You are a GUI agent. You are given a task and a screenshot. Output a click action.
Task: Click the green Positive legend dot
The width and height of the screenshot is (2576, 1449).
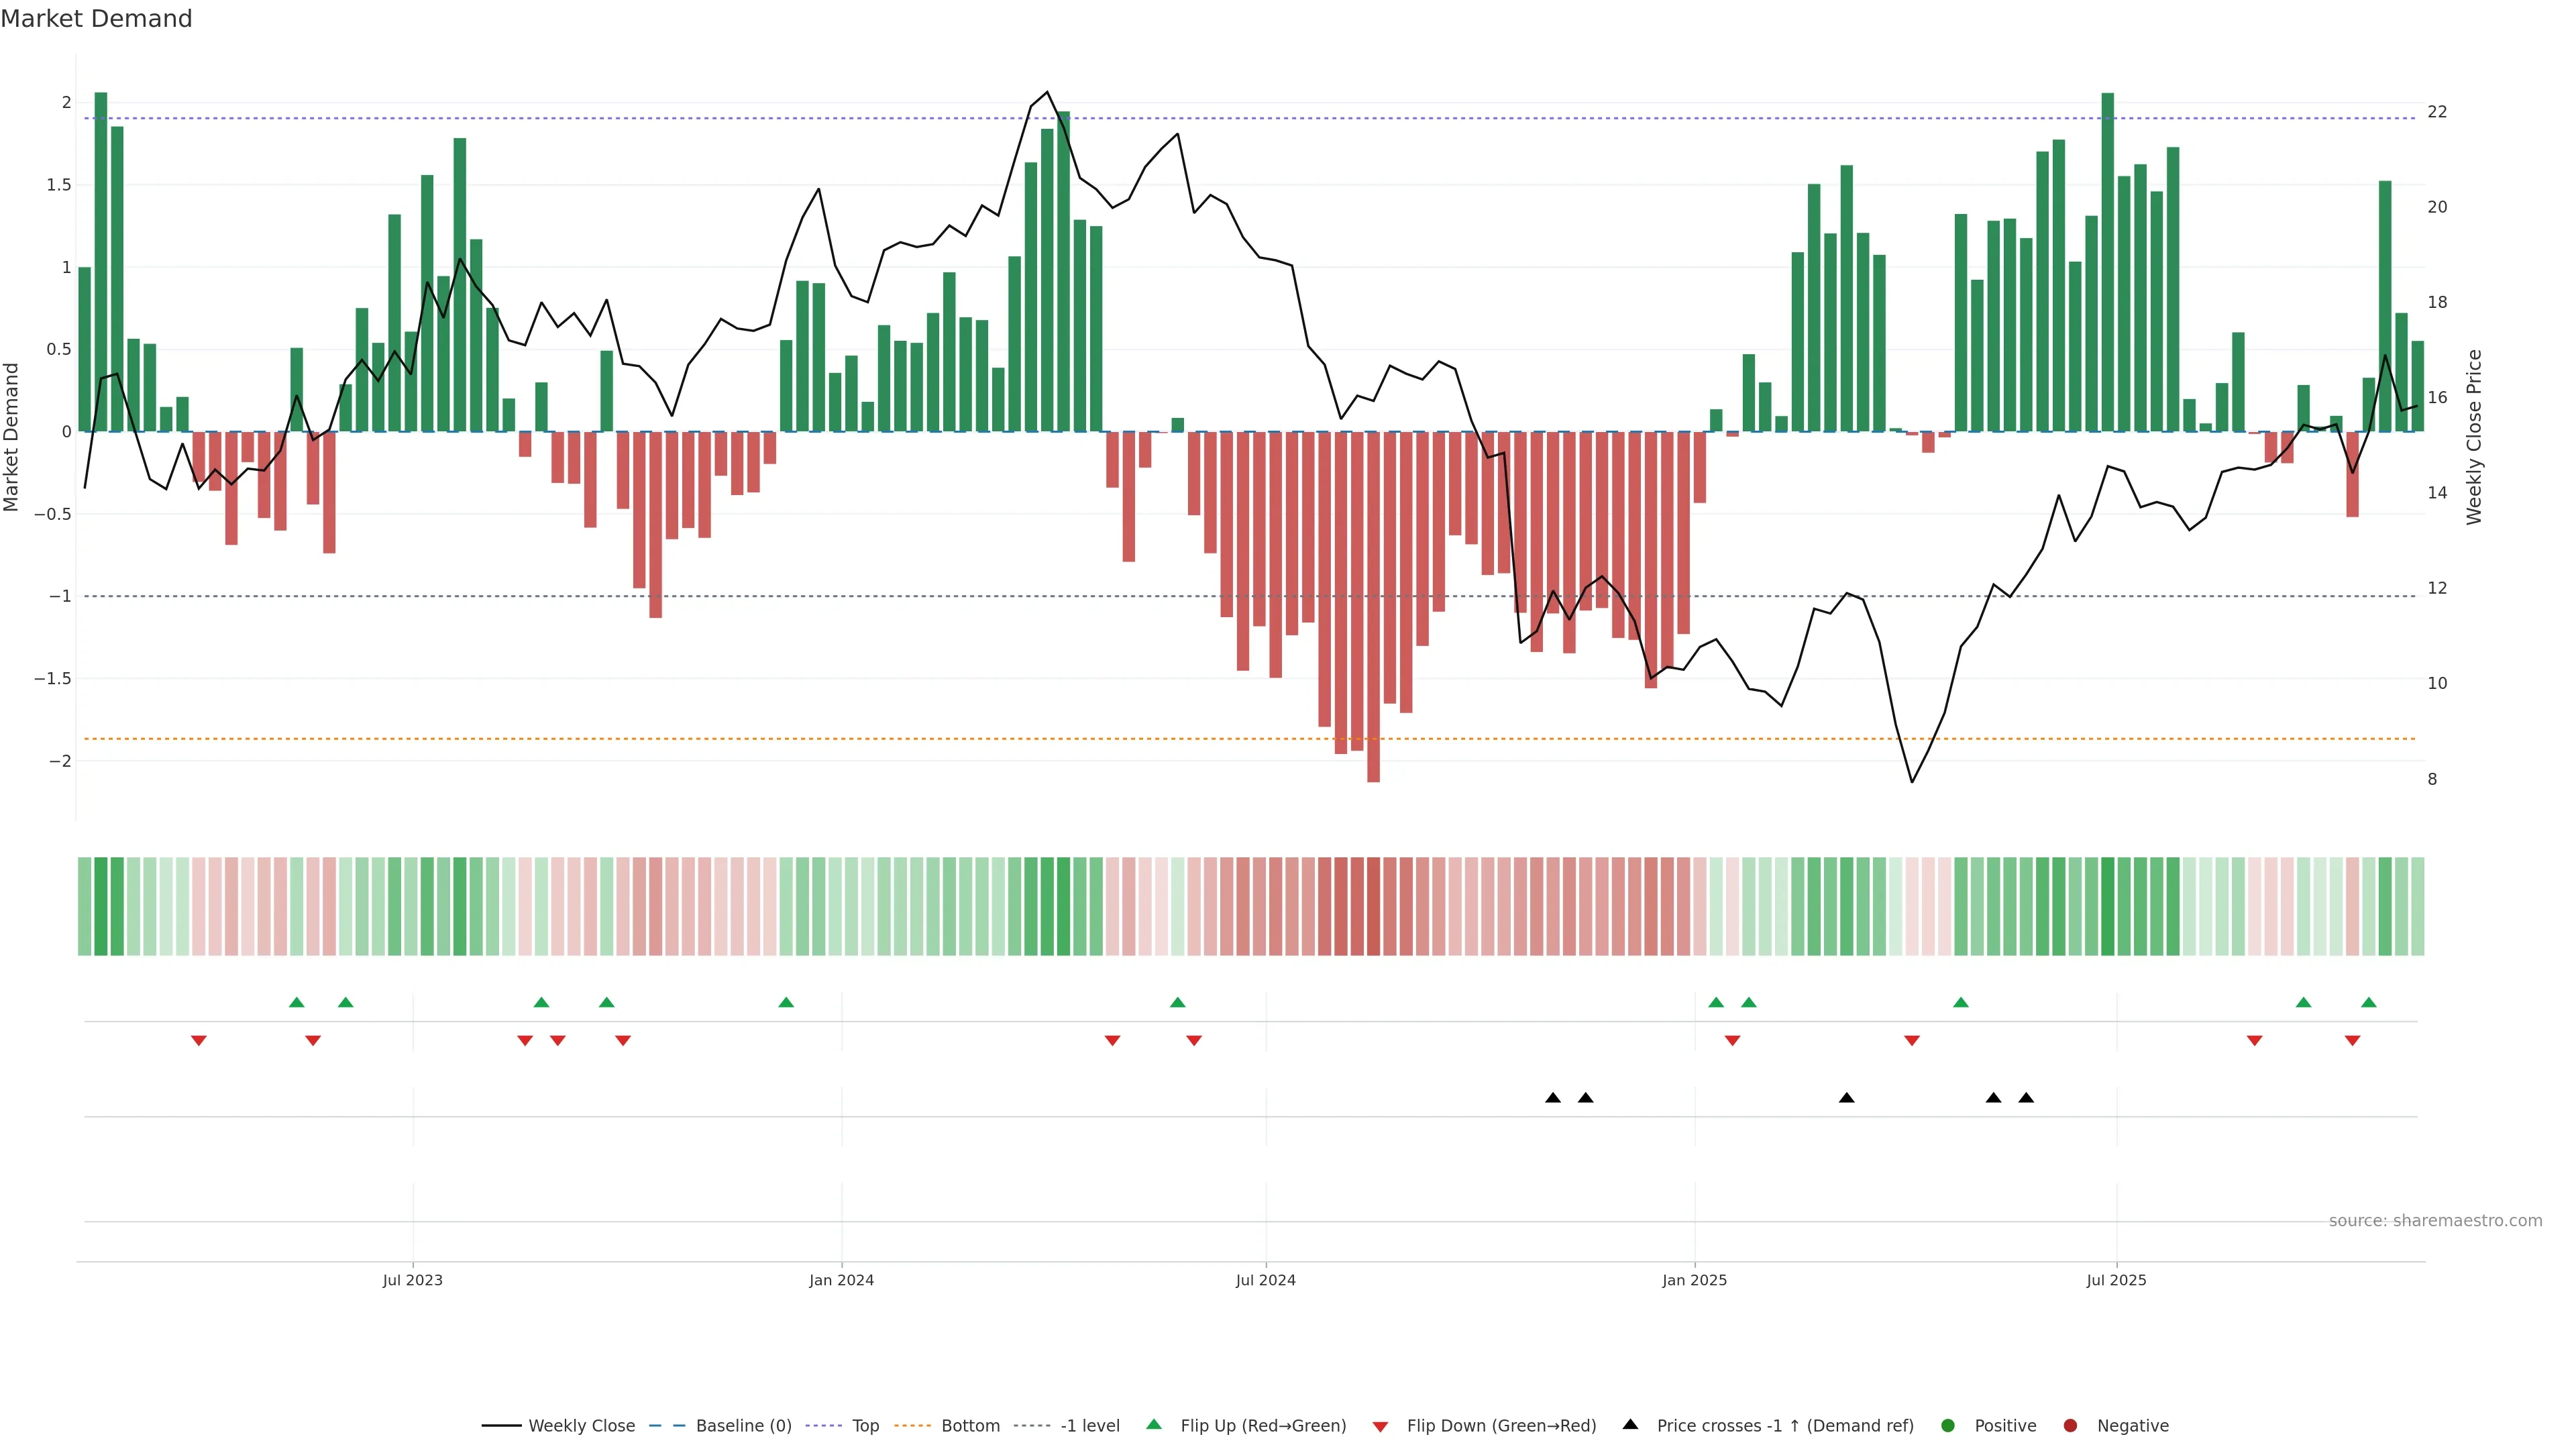pos(1947,1426)
